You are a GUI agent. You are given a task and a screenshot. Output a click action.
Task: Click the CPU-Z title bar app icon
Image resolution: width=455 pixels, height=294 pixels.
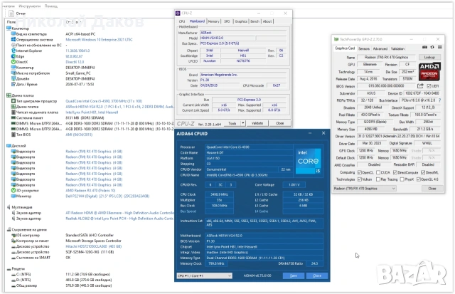tap(178, 13)
